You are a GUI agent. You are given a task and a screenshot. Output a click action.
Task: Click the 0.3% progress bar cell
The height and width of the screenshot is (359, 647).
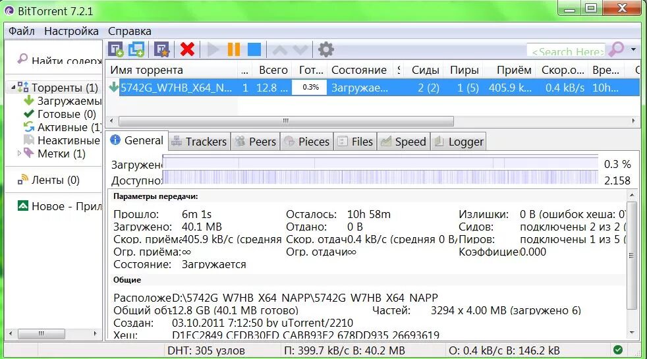(x=310, y=88)
